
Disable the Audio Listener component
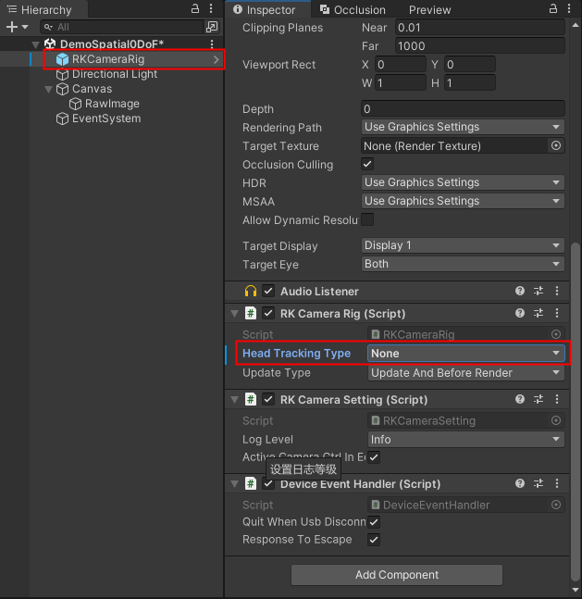268,291
